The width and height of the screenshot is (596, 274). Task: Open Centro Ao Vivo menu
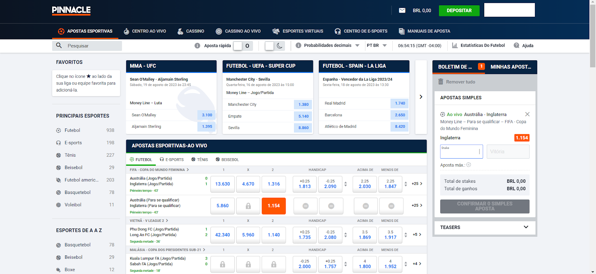tap(145, 31)
